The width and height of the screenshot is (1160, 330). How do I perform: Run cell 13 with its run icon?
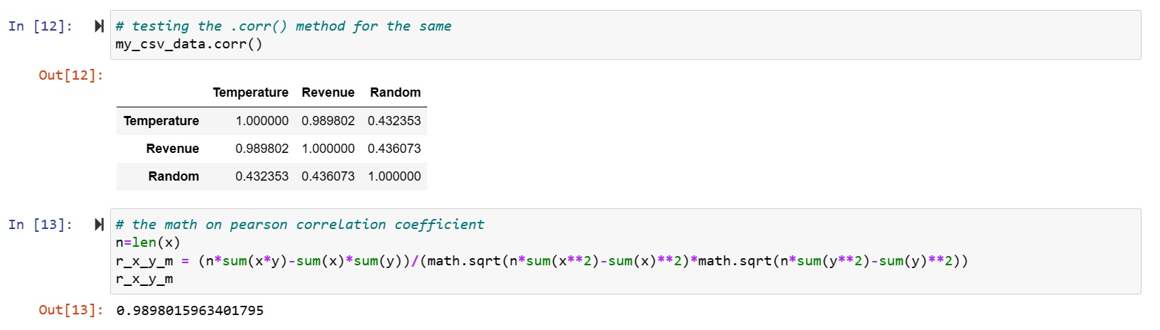pyautogui.click(x=99, y=225)
